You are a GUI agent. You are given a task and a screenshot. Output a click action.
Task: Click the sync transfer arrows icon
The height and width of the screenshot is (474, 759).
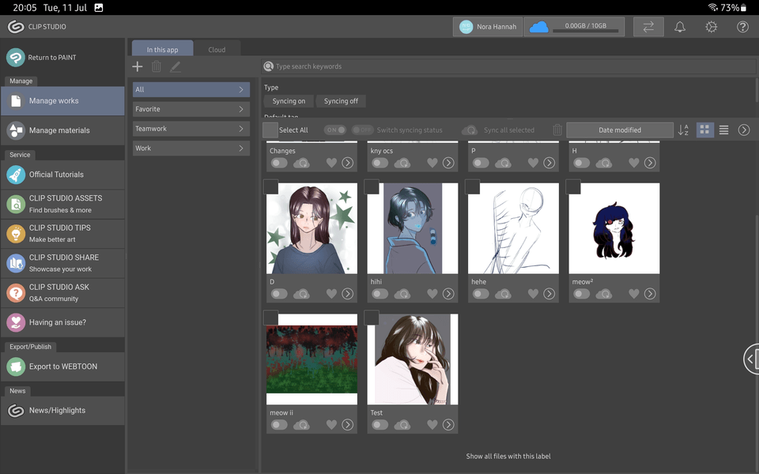(648, 27)
